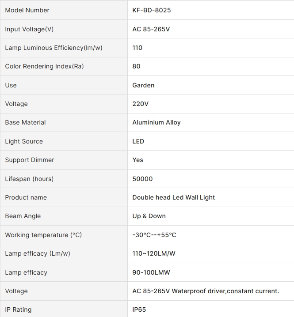Viewport: 294px width, 317px height.
Task: Select the Aluminium Alloy base material text
Action: point(157,122)
